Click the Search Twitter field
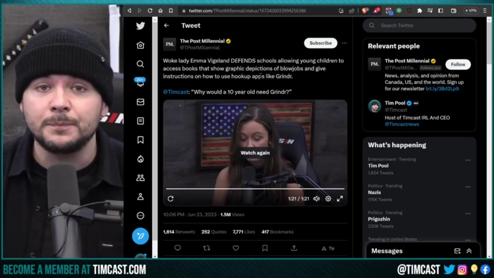 point(419,25)
